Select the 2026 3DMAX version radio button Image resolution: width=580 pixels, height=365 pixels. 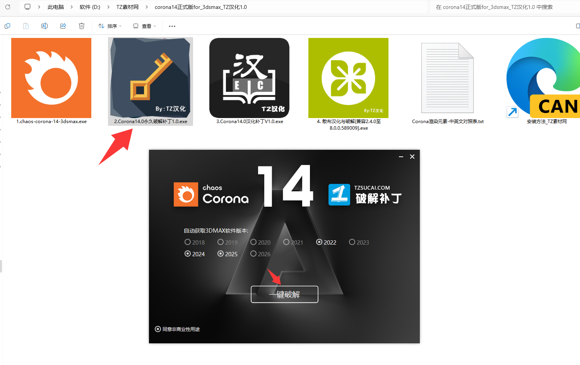click(x=253, y=254)
